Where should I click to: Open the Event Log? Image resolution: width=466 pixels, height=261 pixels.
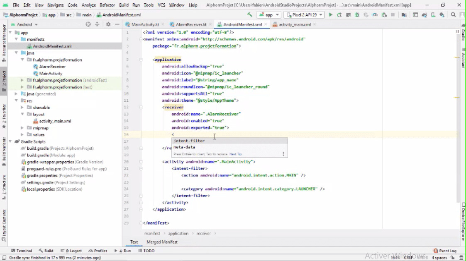coord(445,250)
